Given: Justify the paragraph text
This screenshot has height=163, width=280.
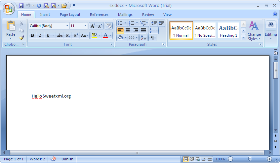Looking at the screenshot, I should [x=143, y=30].
